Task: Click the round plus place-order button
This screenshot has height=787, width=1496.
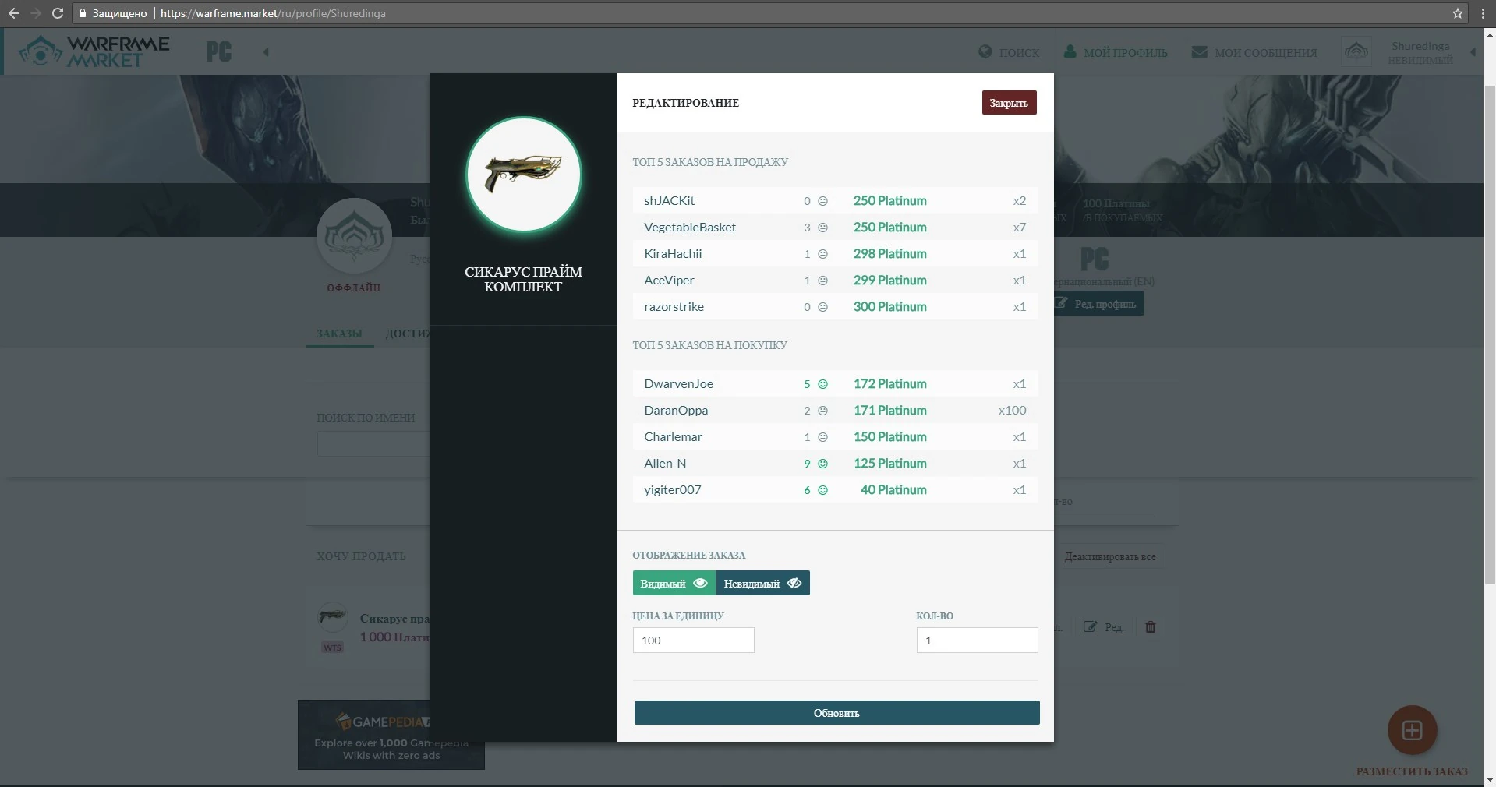Action: [1412, 730]
